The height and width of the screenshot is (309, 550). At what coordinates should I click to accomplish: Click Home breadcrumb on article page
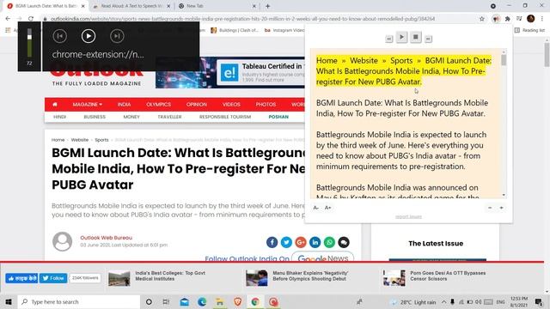tap(58, 140)
